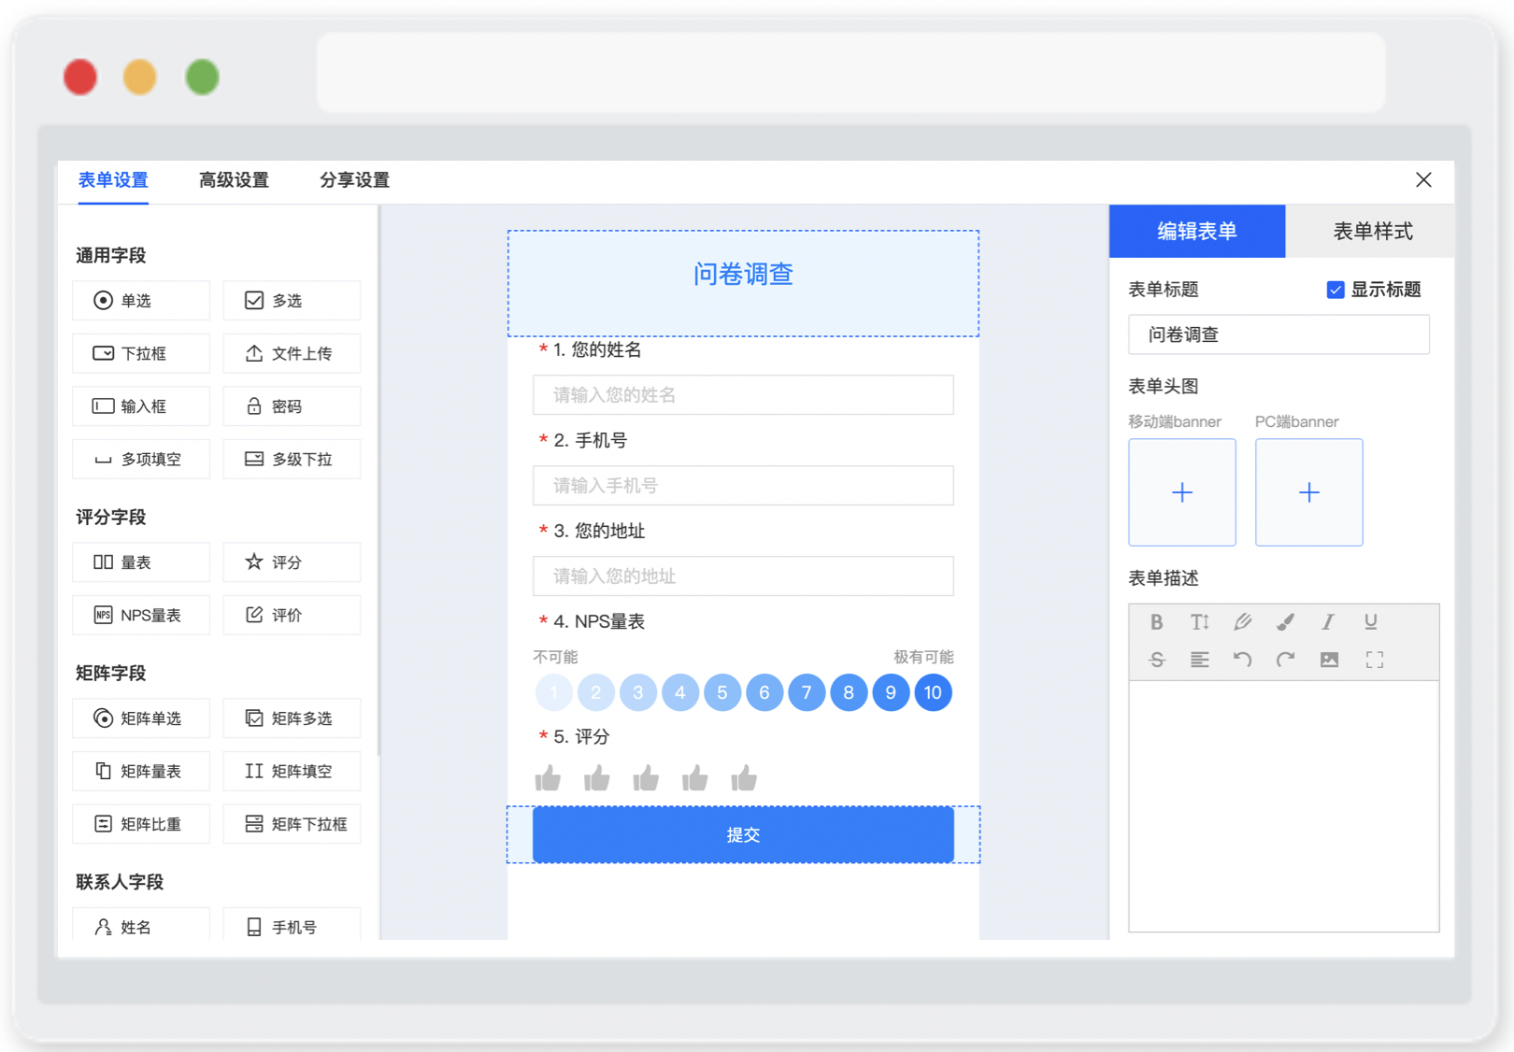Toggle strikethrough formatting
The image size is (1514, 1052).
(x=1156, y=660)
